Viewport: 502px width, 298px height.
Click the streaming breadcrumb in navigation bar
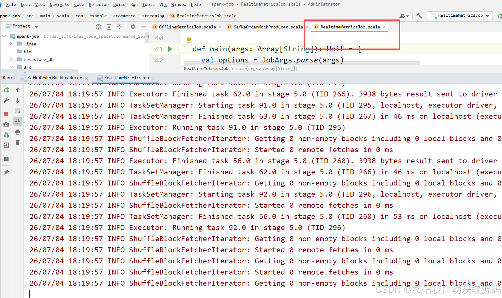153,16
